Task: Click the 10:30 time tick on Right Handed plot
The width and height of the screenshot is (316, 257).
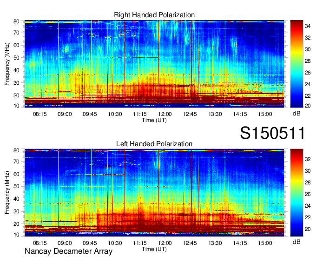Action: [115, 114]
